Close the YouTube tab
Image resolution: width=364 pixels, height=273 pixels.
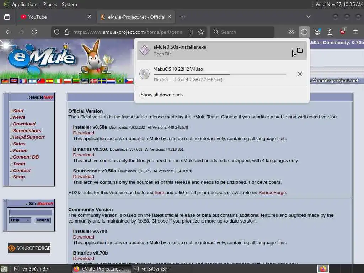coord(89,17)
